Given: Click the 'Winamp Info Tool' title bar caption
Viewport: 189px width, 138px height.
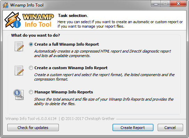Looking at the screenshot, I should [27, 5].
